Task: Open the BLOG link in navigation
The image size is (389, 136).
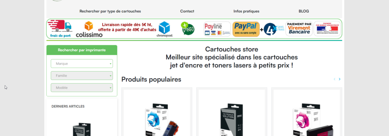Action: pyautogui.click(x=304, y=11)
